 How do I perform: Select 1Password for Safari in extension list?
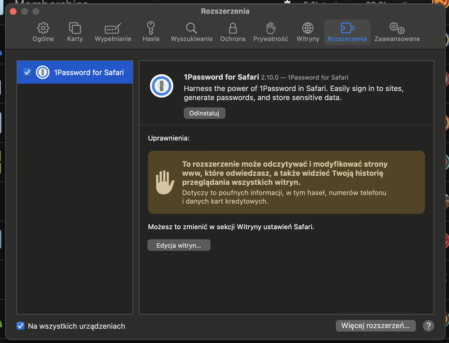coord(89,72)
